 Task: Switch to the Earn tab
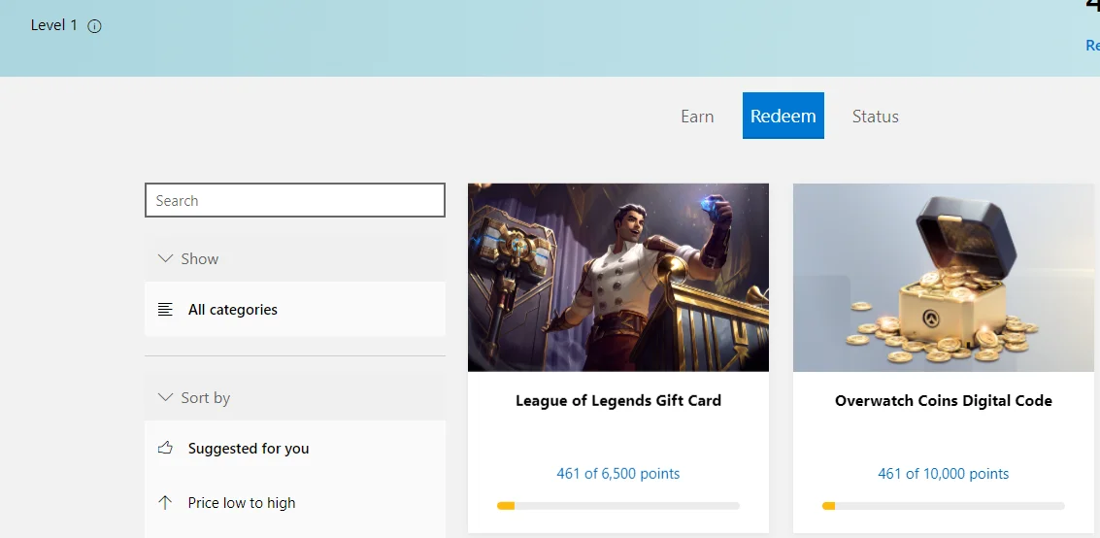click(697, 116)
